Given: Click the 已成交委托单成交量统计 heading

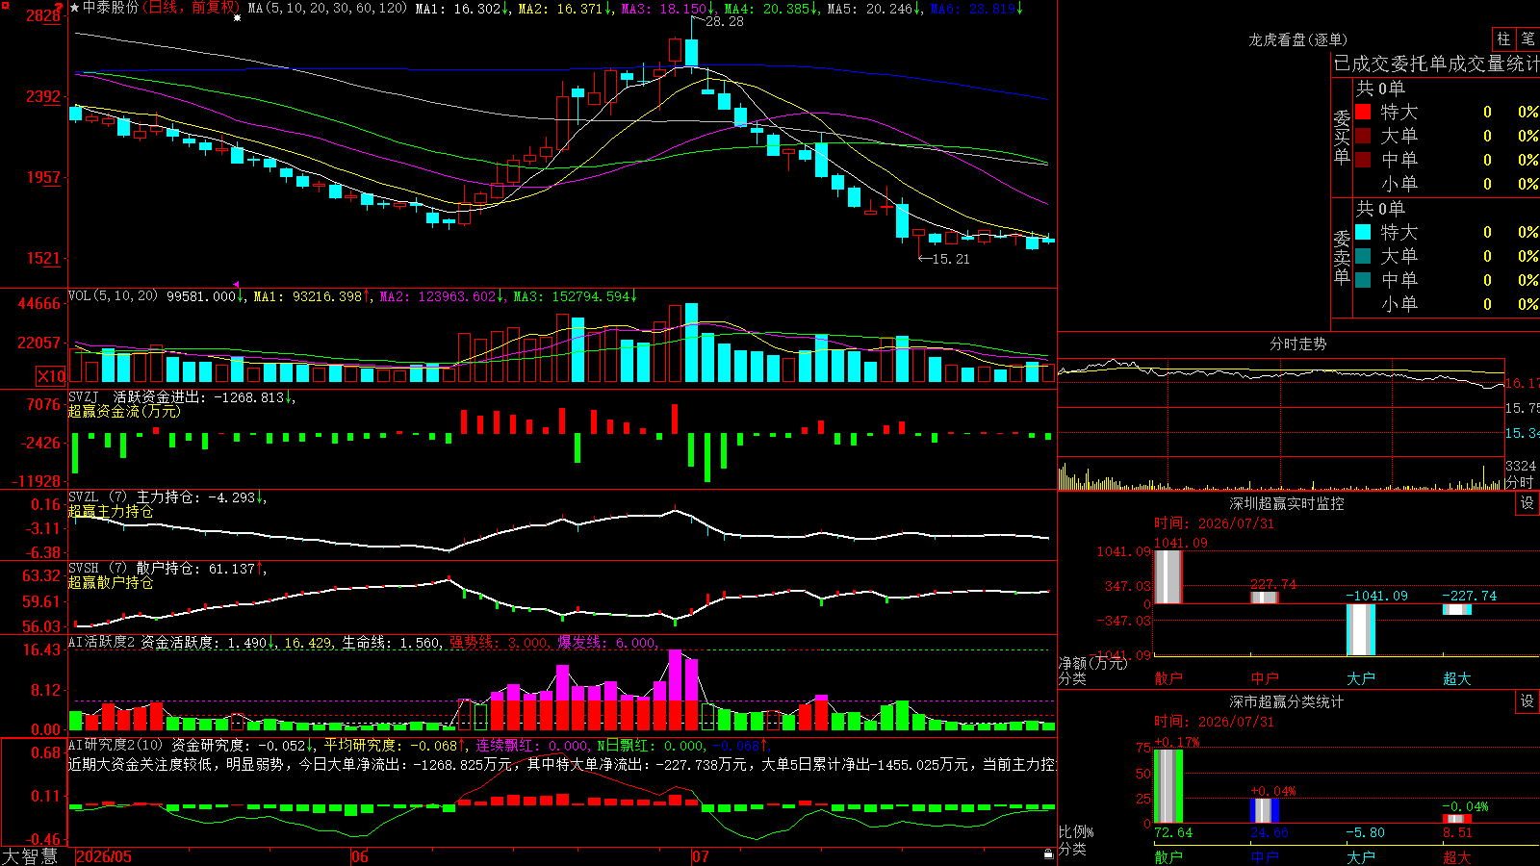Looking at the screenshot, I should coord(1436,64).
